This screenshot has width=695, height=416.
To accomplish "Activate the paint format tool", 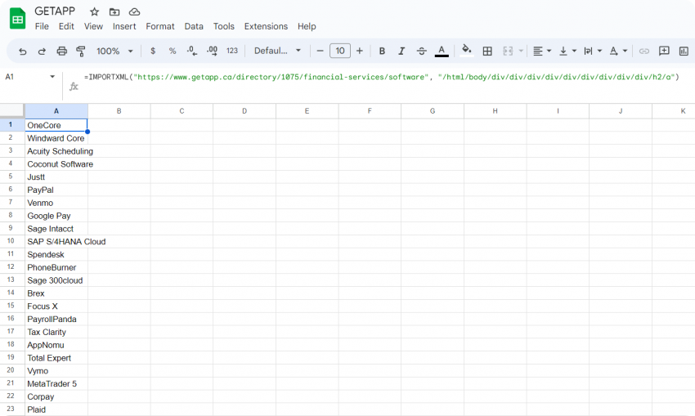I will (81, 51).
